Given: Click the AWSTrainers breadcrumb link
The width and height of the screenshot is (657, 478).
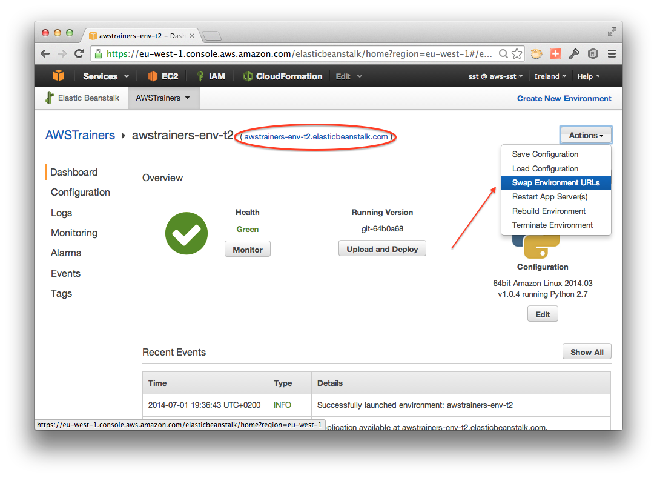Looking at the screenshot, I should 80,135.
